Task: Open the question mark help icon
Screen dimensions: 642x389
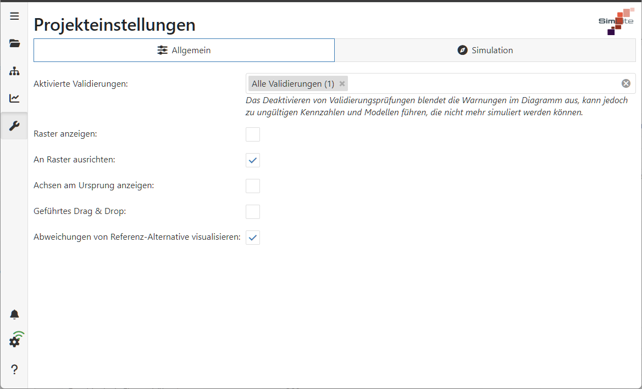Action: coord(14,369)
